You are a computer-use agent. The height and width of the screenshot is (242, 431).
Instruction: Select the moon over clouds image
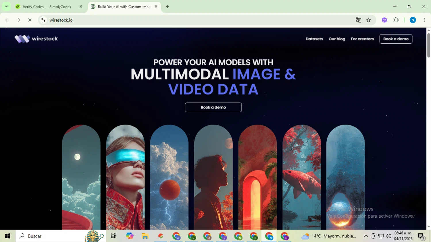coord(81,177)
